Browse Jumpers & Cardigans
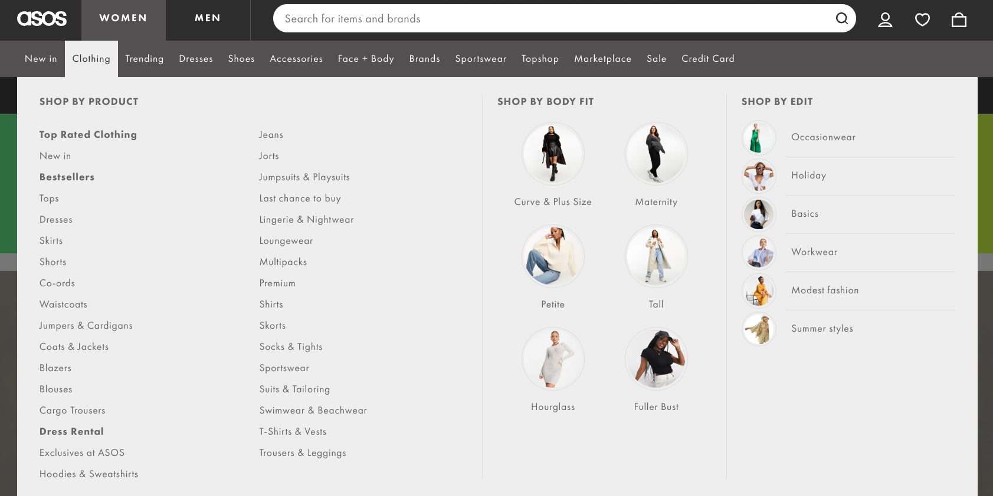This screenshot has height=496, width=993. pos(86,326)
